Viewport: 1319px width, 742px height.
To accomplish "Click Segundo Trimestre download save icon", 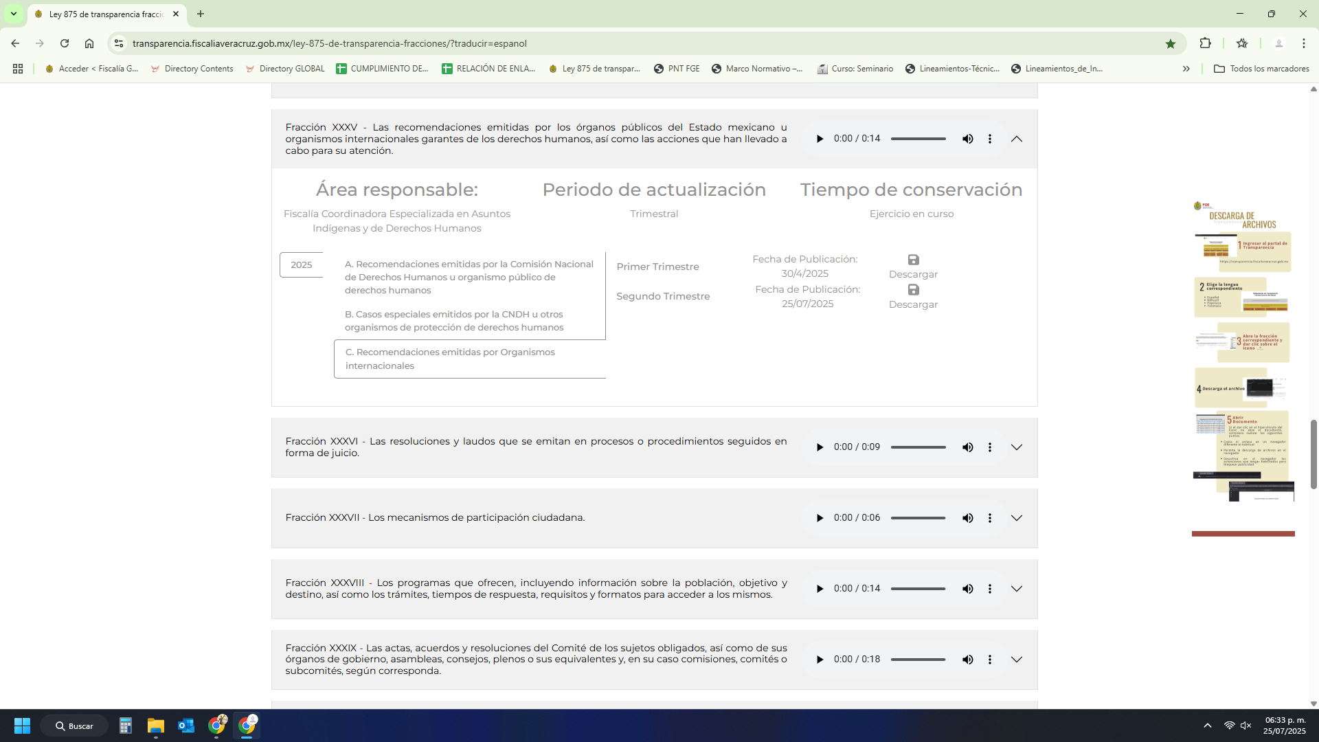I will pyautogui.click(x=913, y=290).
